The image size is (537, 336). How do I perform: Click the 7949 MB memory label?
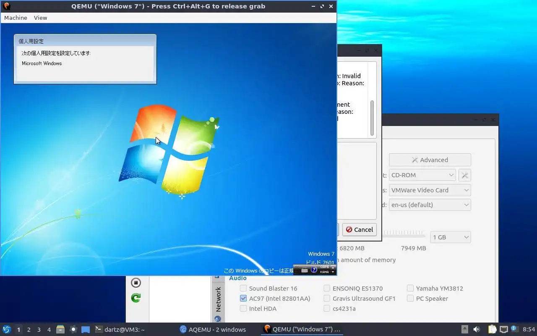[413, 248]
